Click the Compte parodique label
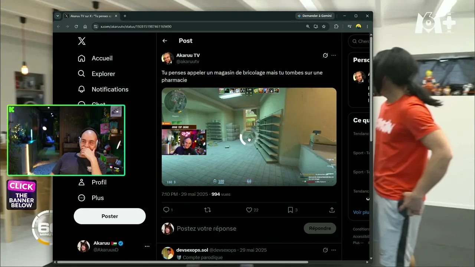This screenshot has height=267, width=475. click(x=203, y=257)
